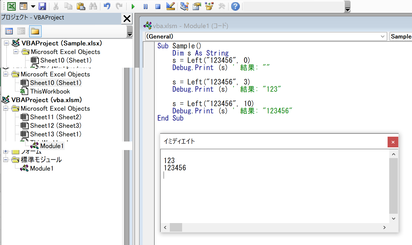Undo the last edit
The width and height of the screenshot is (412, 245).
pyautogui.click(x=107, y=6)
